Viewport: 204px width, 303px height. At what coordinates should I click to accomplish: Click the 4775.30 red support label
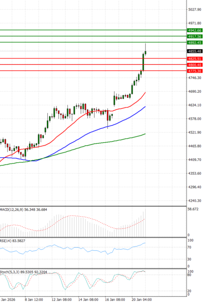click(194, 71)
